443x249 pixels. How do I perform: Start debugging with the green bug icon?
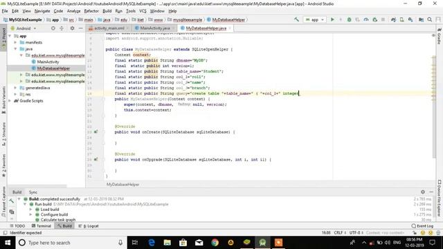(349, 19)
